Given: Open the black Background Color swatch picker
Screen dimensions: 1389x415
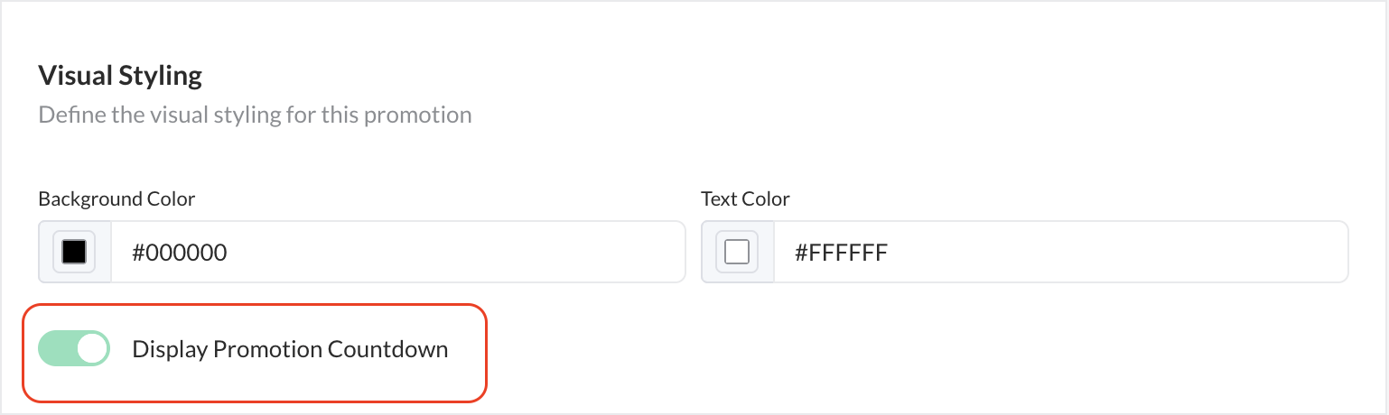Looking at the screenshot, I should tap(74, 252).
